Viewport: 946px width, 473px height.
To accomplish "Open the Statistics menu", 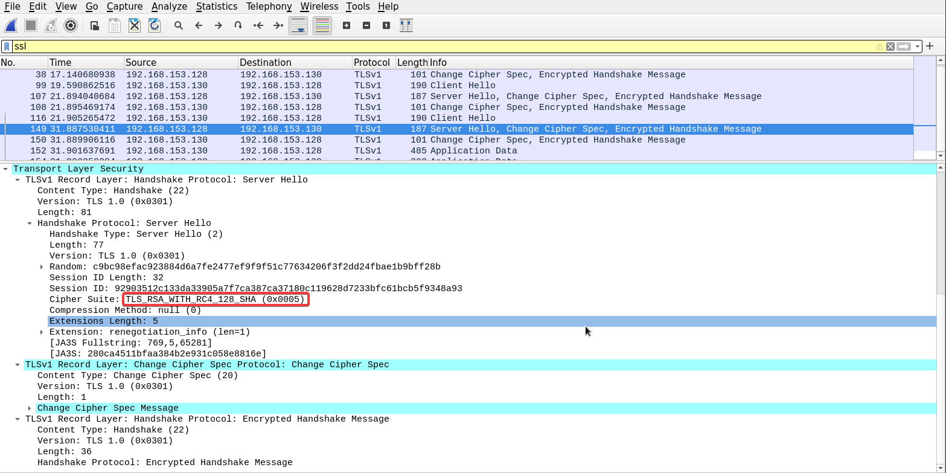I will pos(216,7).
